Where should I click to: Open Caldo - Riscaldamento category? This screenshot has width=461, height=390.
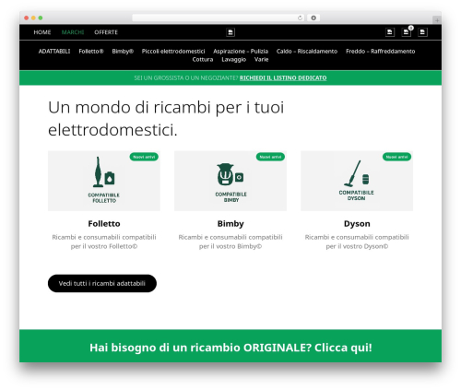point(307,52)
